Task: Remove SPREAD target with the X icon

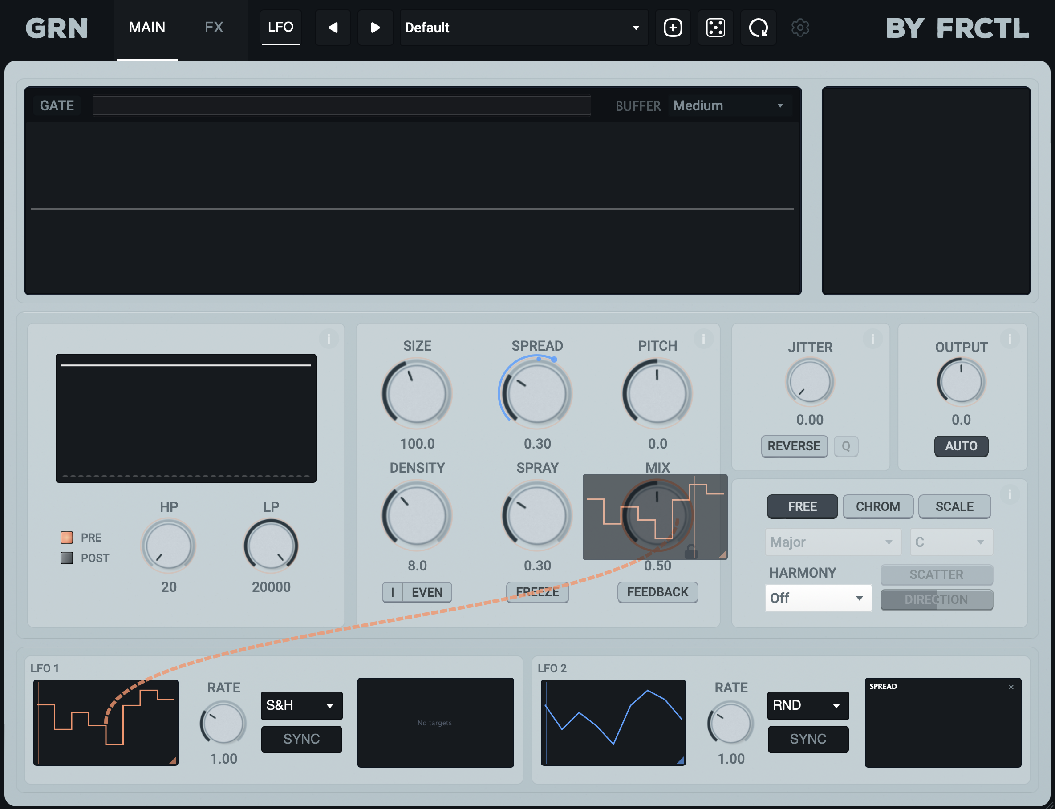Action: pos(1011,687)
